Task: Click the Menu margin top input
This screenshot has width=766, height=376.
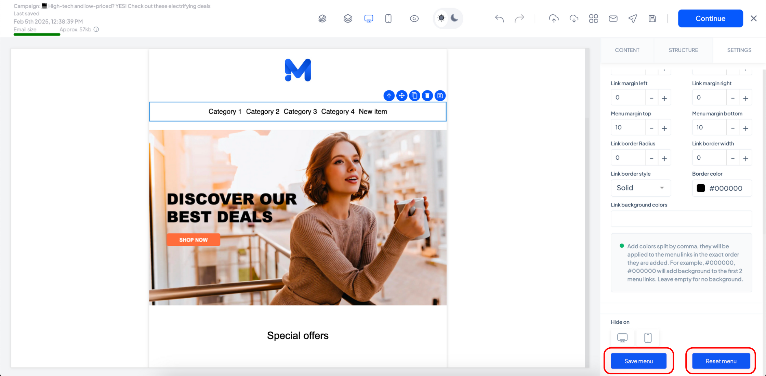Action: tap(628, 128)
